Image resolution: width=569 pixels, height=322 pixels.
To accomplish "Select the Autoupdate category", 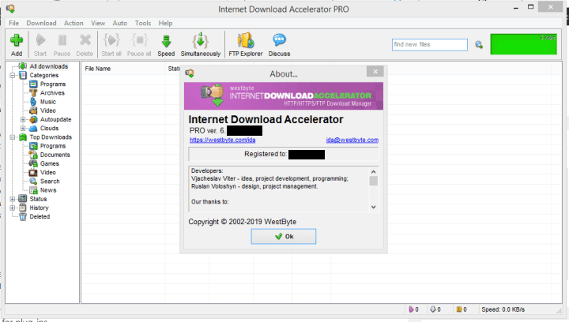I will coord(55,119).
